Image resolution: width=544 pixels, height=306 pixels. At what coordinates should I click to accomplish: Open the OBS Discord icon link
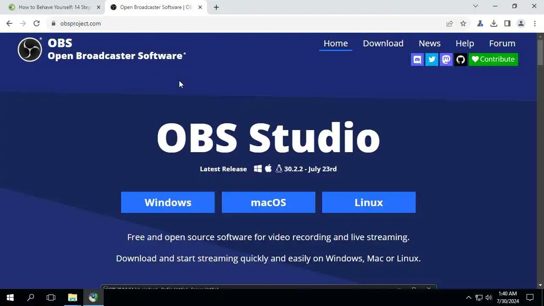point(417,59)
